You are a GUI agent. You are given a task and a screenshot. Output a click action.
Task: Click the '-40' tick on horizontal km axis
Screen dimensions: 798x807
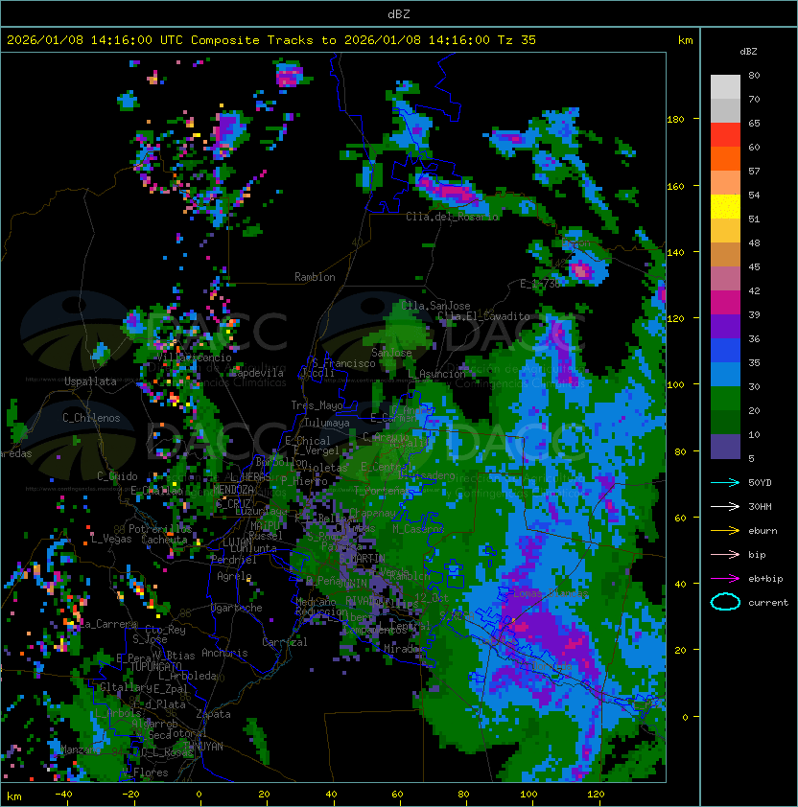click(x=64, y=795)
